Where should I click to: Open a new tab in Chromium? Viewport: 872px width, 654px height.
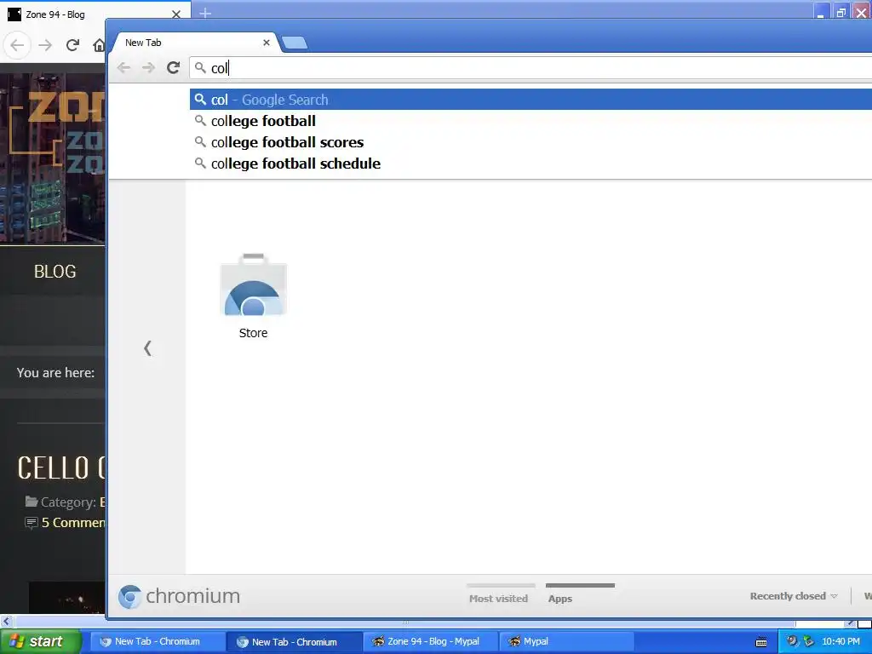click(294, 43)
